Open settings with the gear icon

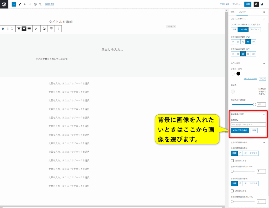coord(256,4)
